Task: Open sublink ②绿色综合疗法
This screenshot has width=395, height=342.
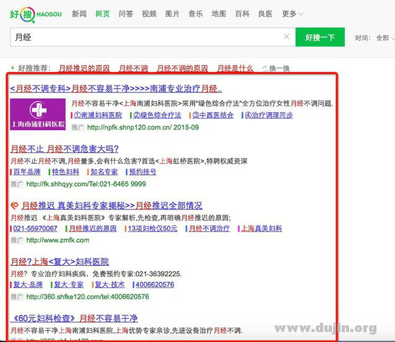Action: tap(157, 115)
